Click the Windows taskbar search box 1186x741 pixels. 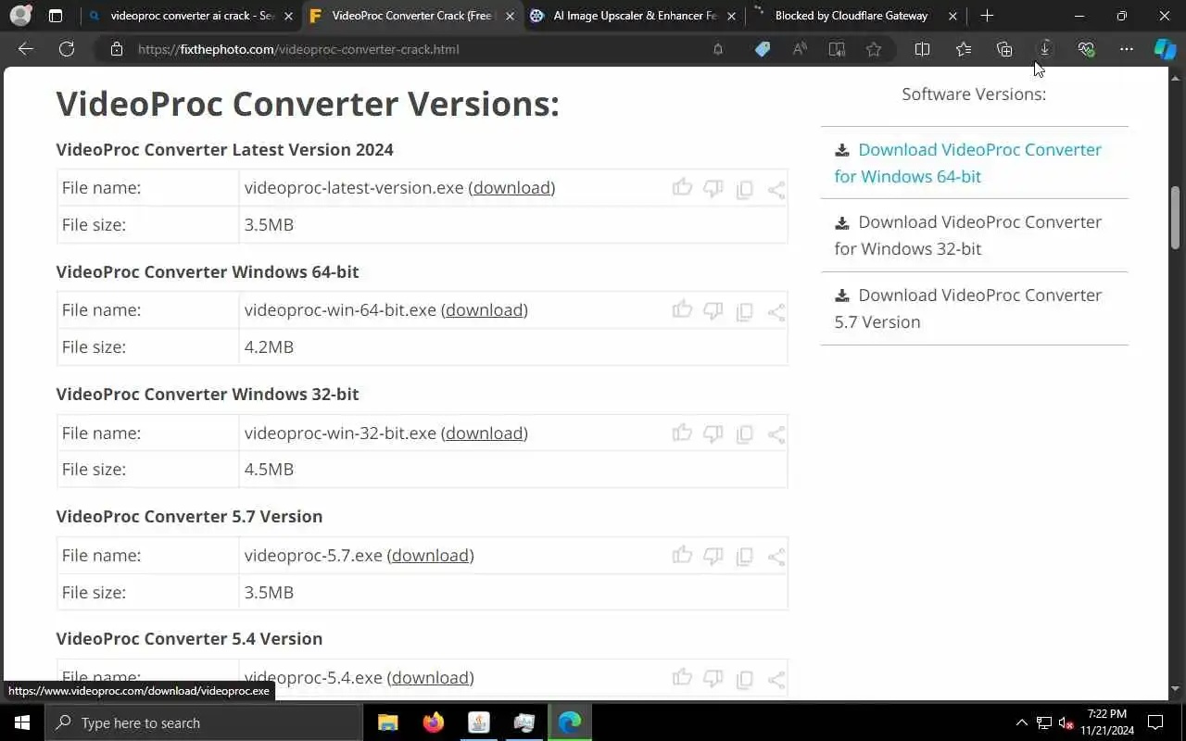pyautogui.click(x=204, y=722)
